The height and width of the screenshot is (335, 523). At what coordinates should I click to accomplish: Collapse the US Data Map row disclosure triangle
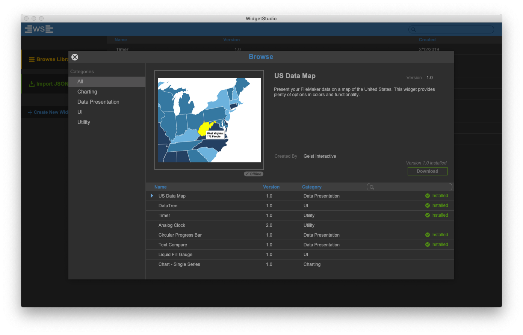pyautogui.click(x=152, y=196)
